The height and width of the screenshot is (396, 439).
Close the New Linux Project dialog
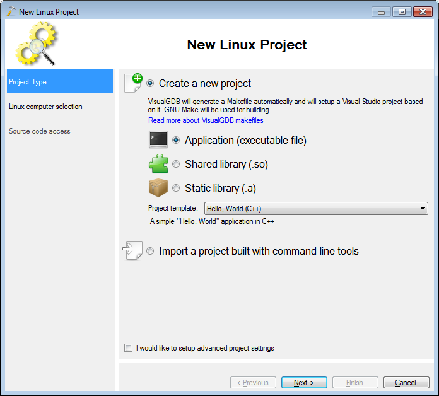pos(423,12)
